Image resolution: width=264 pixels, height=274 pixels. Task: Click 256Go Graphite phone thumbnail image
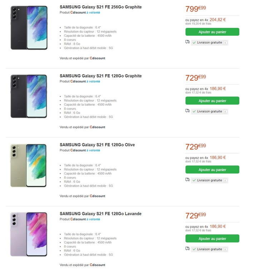point(29,27)
